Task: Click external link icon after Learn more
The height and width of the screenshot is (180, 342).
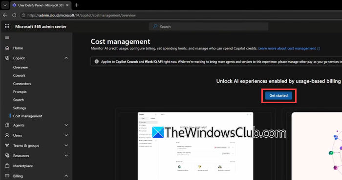Action: (319, 49)
